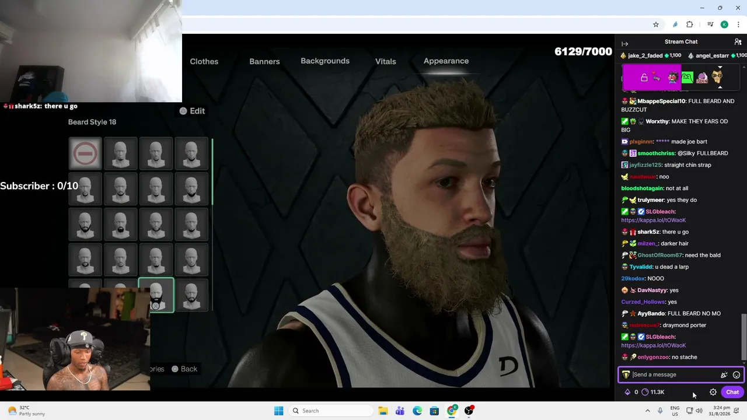This screenshot has height=420, width=747.
Task: Click the Back option in the game menu
Action: click(184, 369)
